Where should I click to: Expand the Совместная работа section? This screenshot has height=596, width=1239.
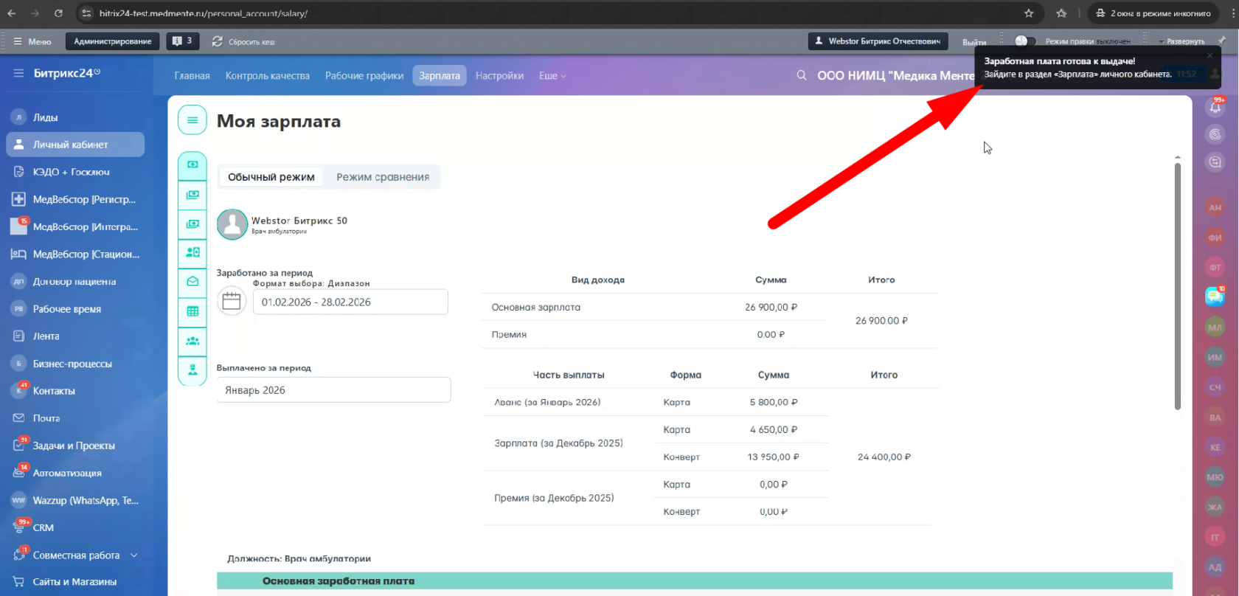coord(133,555)
